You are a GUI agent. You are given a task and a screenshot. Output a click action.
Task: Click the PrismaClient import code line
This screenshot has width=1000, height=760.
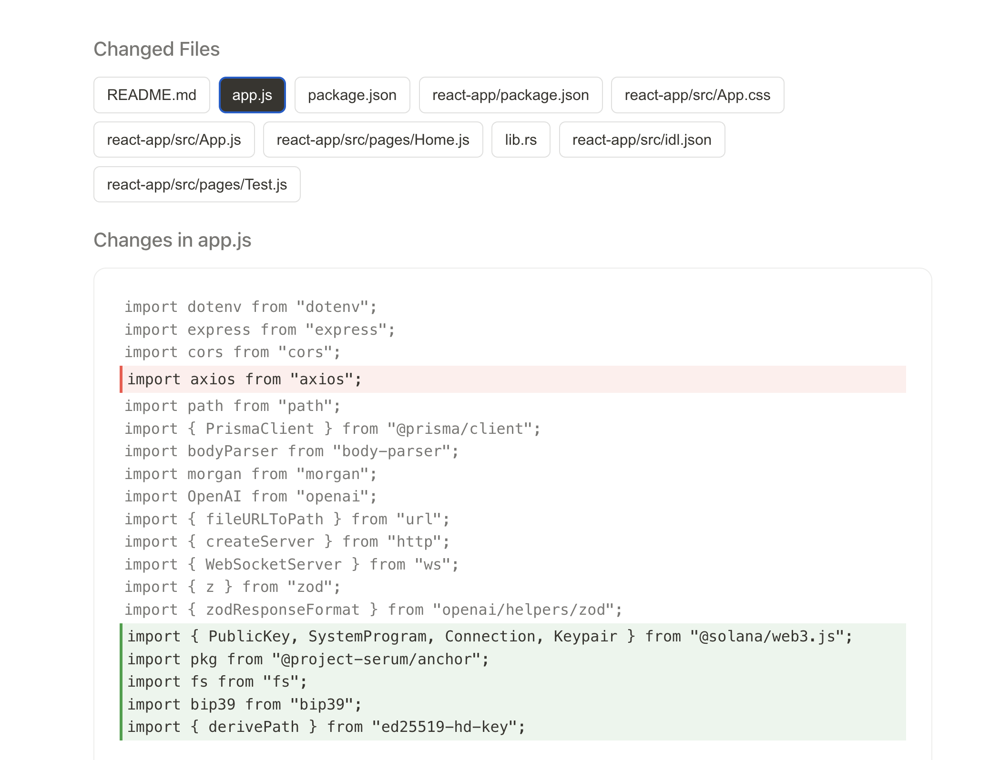pos(332,429)
